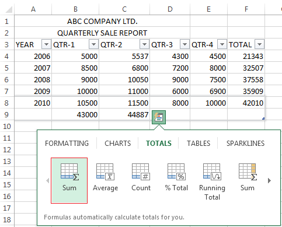This screenshot has width=282, height=227.
Task: Select the total cell 21343
Action: click(246, 56)
